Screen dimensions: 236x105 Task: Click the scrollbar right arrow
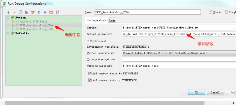click(234, 103)
